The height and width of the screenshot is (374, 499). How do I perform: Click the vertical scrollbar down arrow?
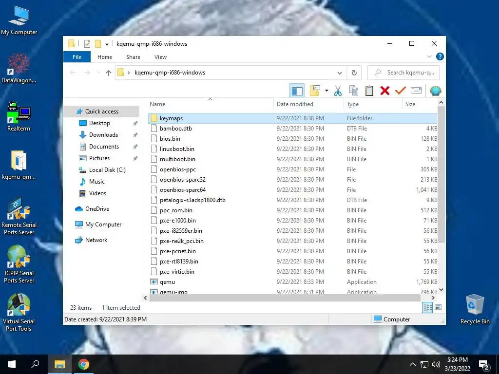point(441,290)
